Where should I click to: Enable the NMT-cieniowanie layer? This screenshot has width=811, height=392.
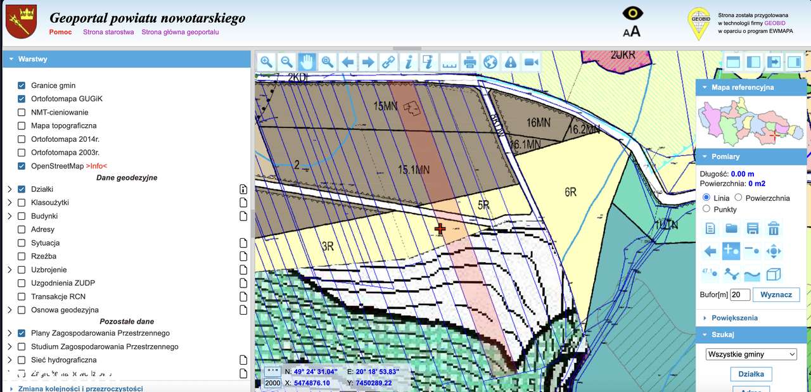tap(22, 112)
